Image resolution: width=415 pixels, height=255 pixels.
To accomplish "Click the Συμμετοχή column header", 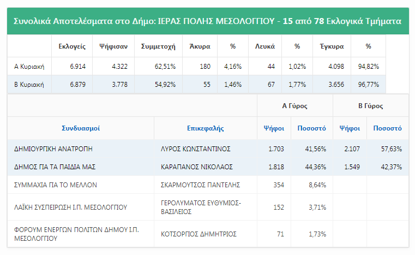I will (x=158, y=46).
